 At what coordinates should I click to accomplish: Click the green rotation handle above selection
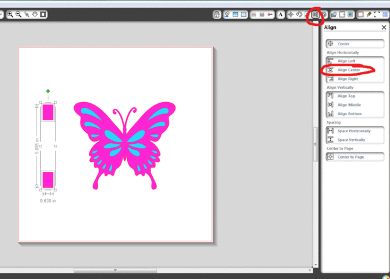(x=48, y=91)
